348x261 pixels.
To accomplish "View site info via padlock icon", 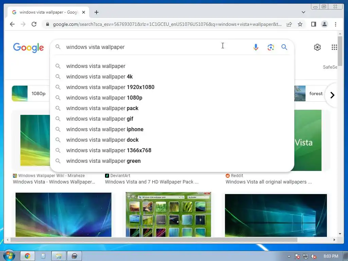I will point(48,24).
